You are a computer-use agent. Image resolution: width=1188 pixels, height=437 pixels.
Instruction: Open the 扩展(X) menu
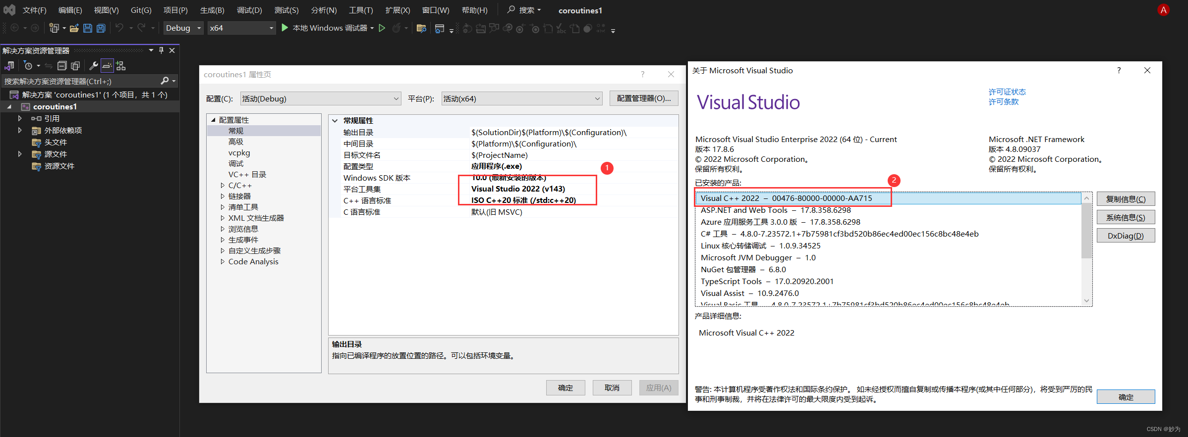pos(397,10)
